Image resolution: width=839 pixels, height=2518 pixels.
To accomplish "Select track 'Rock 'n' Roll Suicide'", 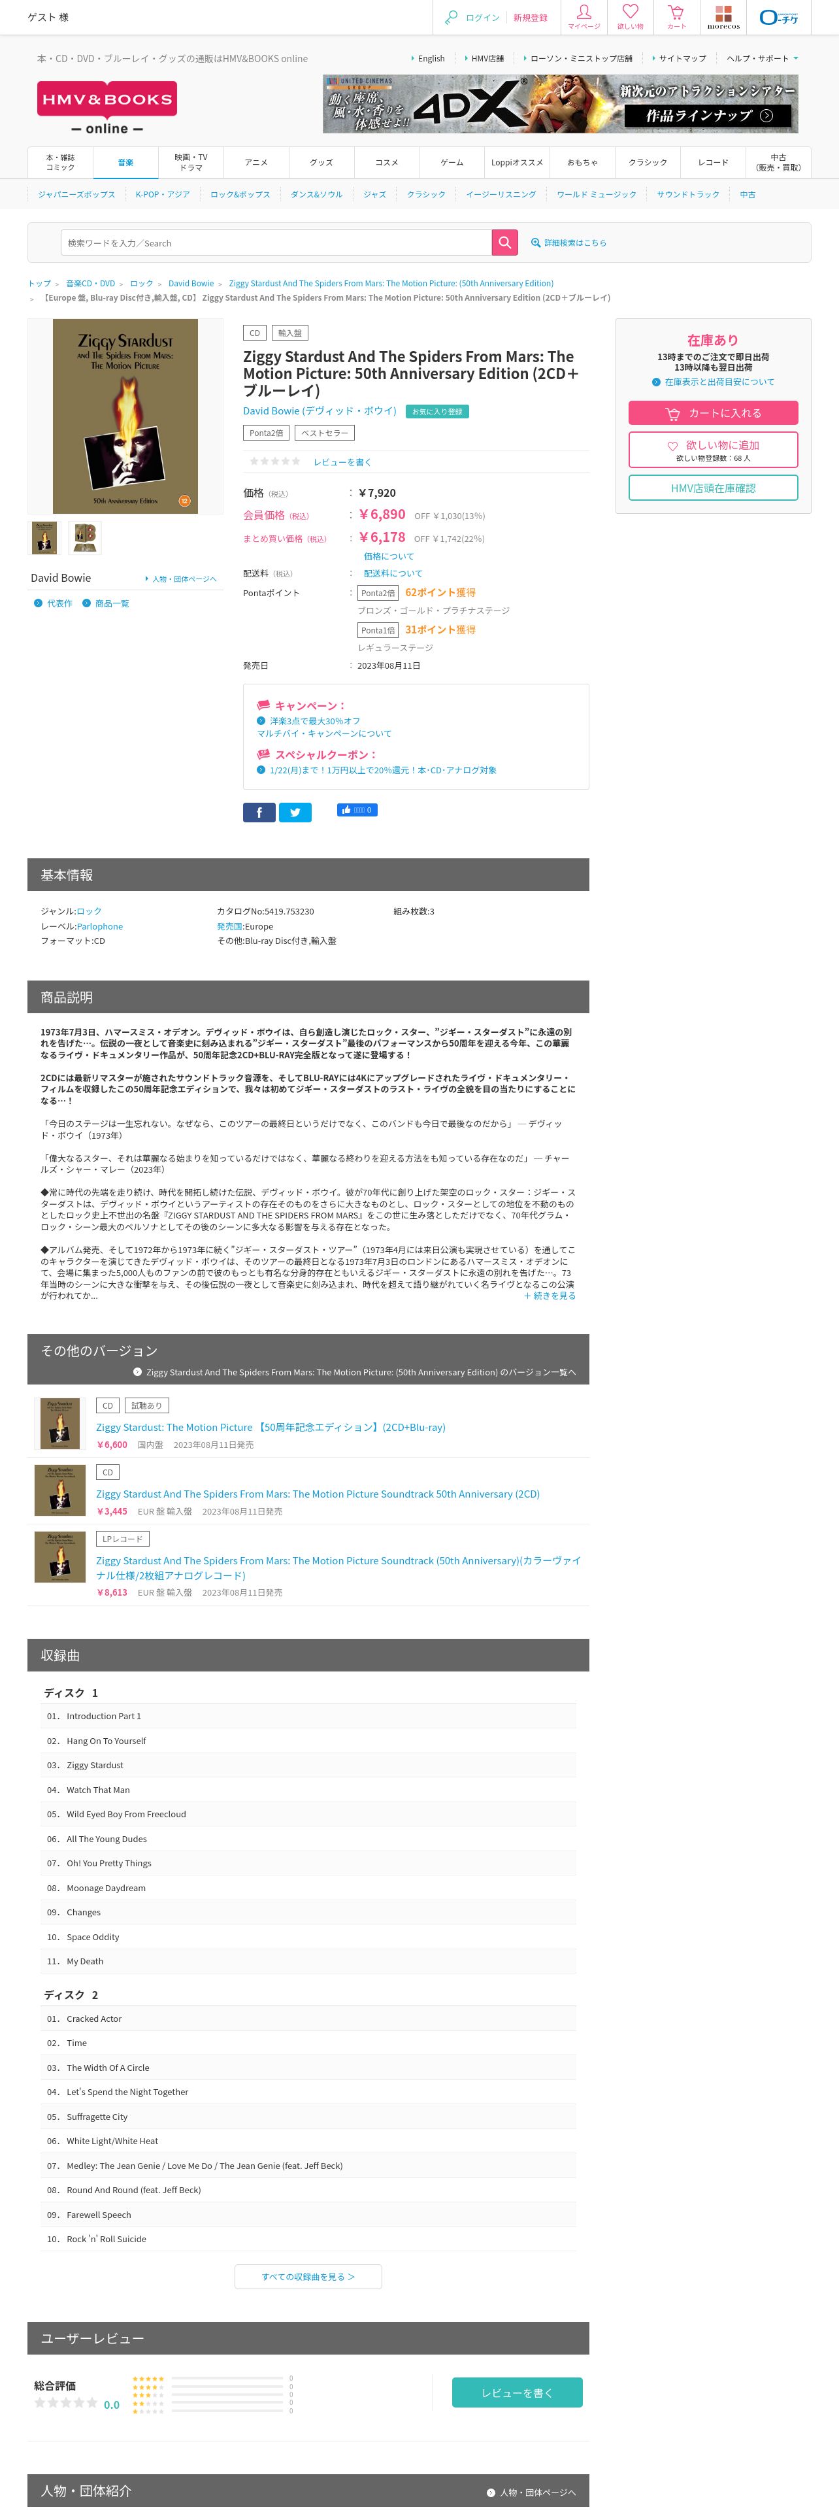I will point(107,2238).
